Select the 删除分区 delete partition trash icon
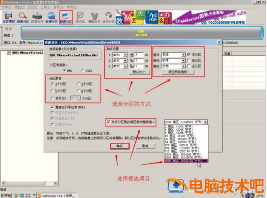The width and height of the screenshot is (267, 198). [94, 17]
